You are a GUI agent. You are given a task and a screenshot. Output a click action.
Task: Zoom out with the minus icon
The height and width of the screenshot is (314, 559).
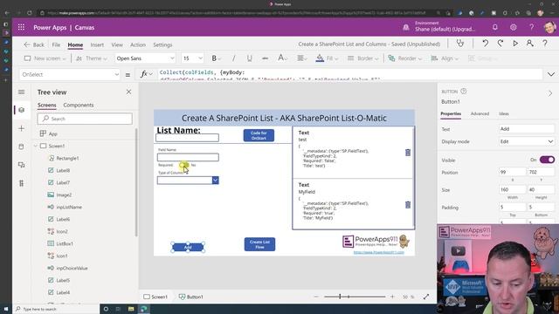click(x=316, y=297)
